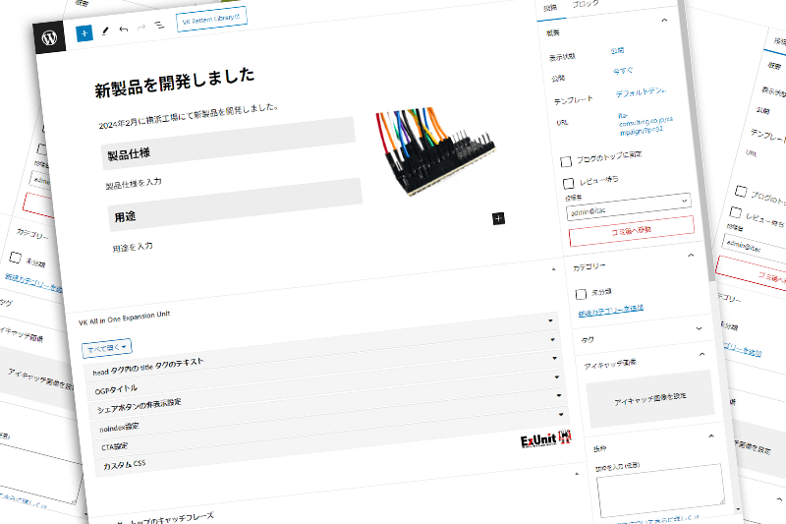The width and height of the screenshot is (786, 524).
Task: Toggle meta box triangle below the ExUnit logo
Action: (x=577, y=473)
